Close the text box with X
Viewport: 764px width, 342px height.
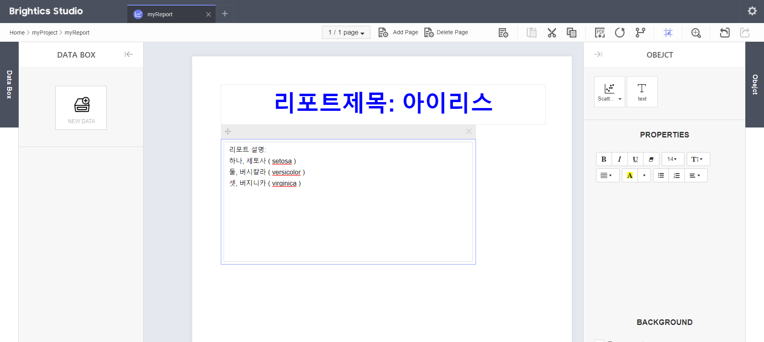(x=469, y=131)
